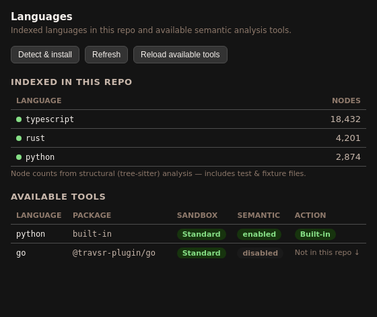The image size is (377, 317).
Task: Click the Not in this repo link
Action: (x=327, y=252)
